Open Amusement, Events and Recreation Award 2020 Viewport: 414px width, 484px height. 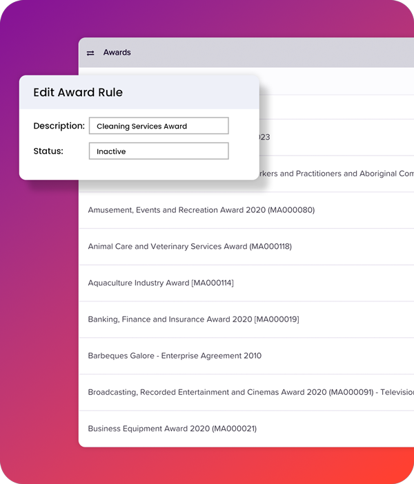[x=201, y=210]
